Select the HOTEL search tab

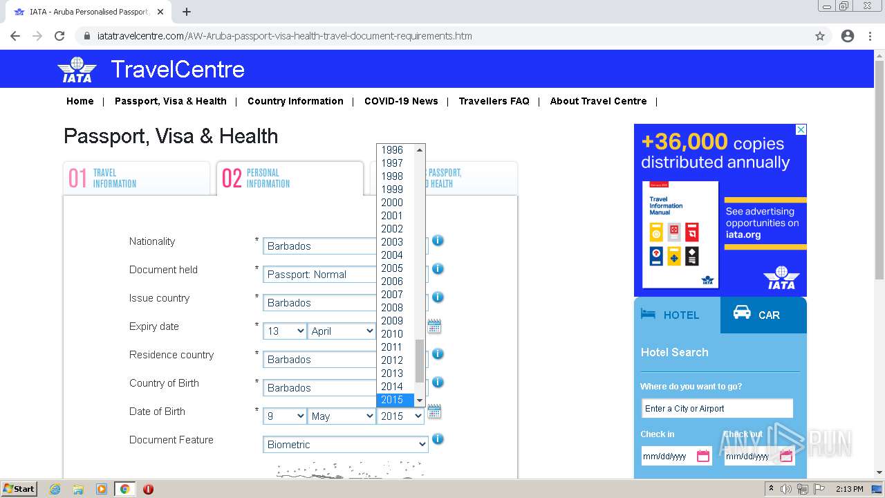(677, 315)
